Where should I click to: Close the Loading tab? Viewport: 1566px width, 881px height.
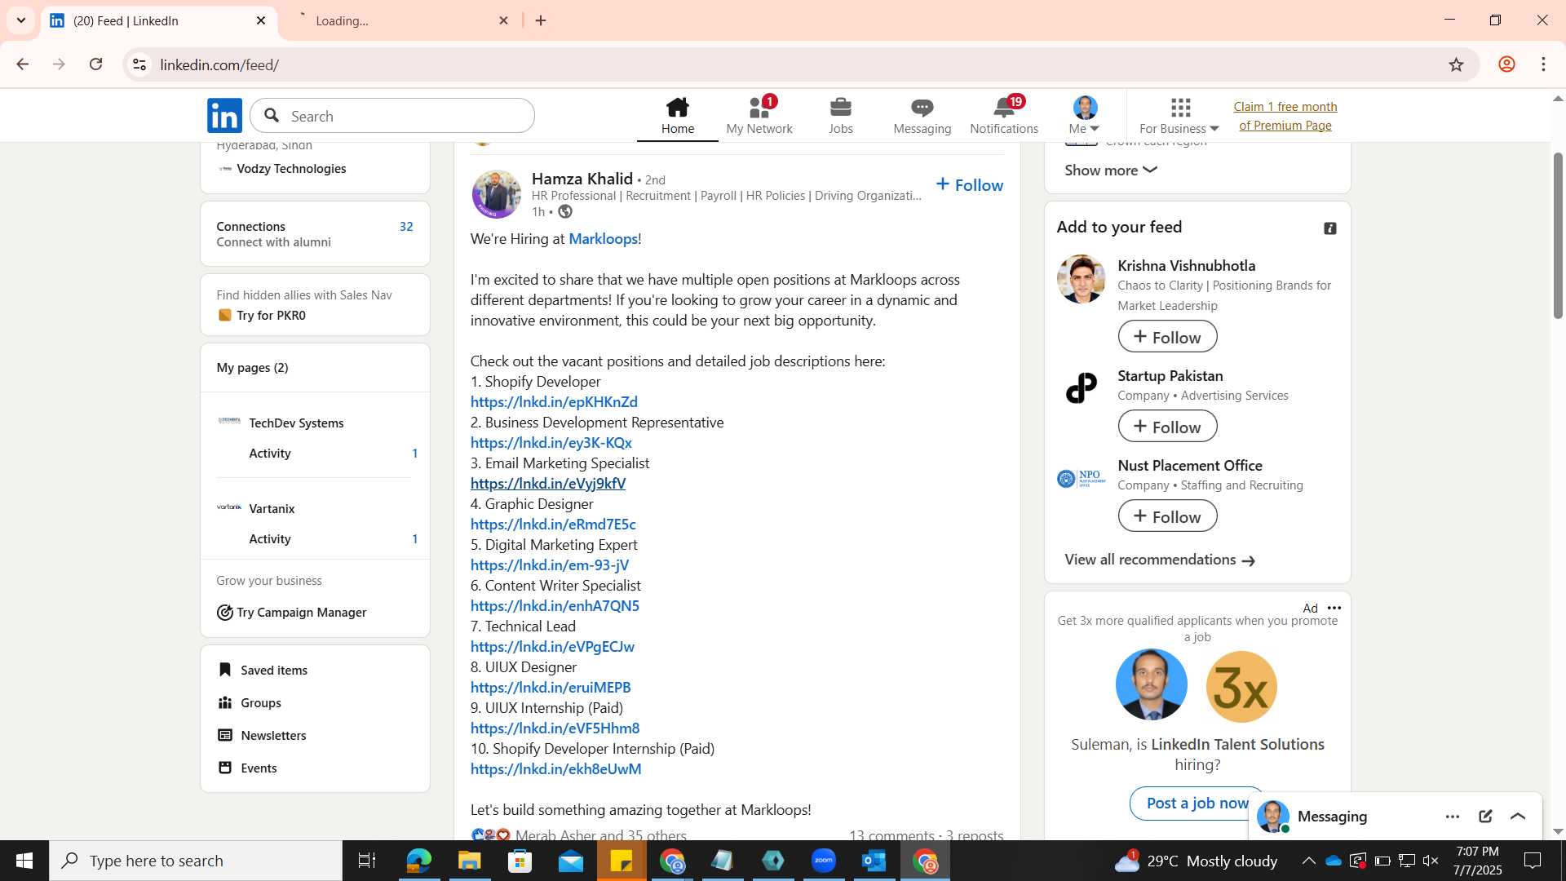503,20
